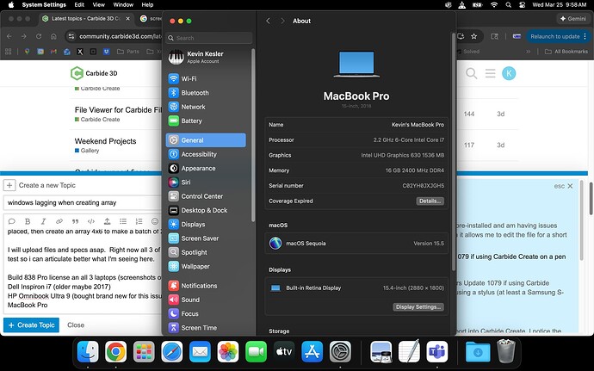Open Desktop & Dock settings
This screenshot has width=594, height=371.
(207, 210)
